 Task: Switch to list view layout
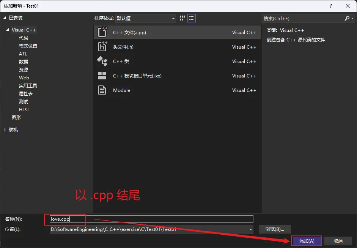click(x=192, y=18)
